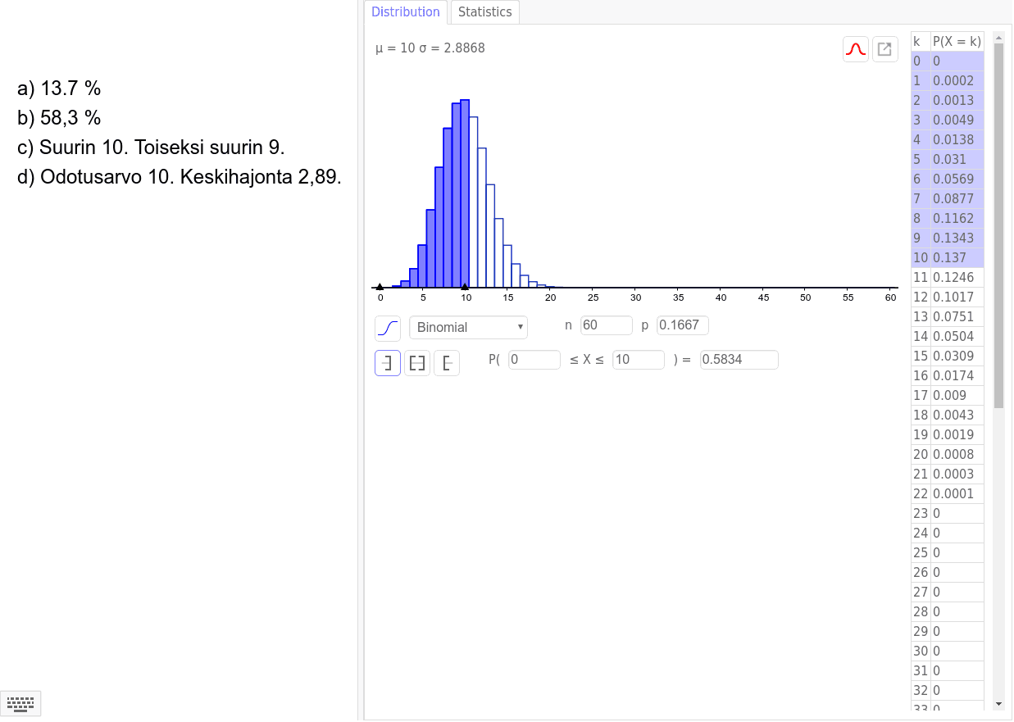Select table cell 0.0174
Screen dimensions: 1014x722
point(957,375)
